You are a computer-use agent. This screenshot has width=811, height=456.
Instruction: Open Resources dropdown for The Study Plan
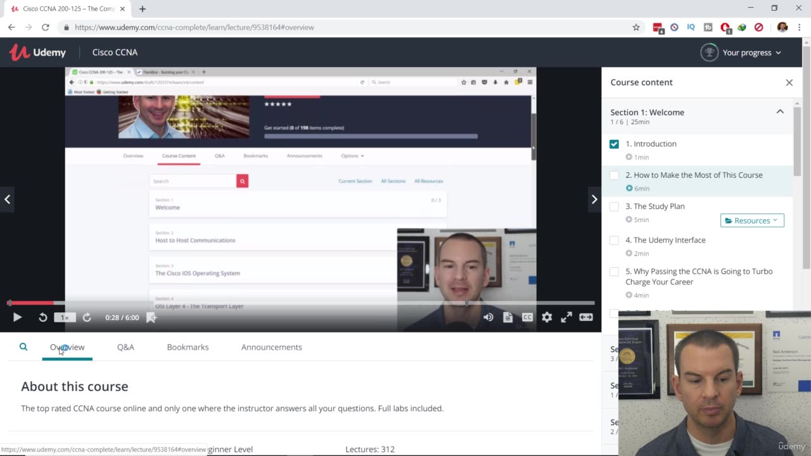coord(752,220)
